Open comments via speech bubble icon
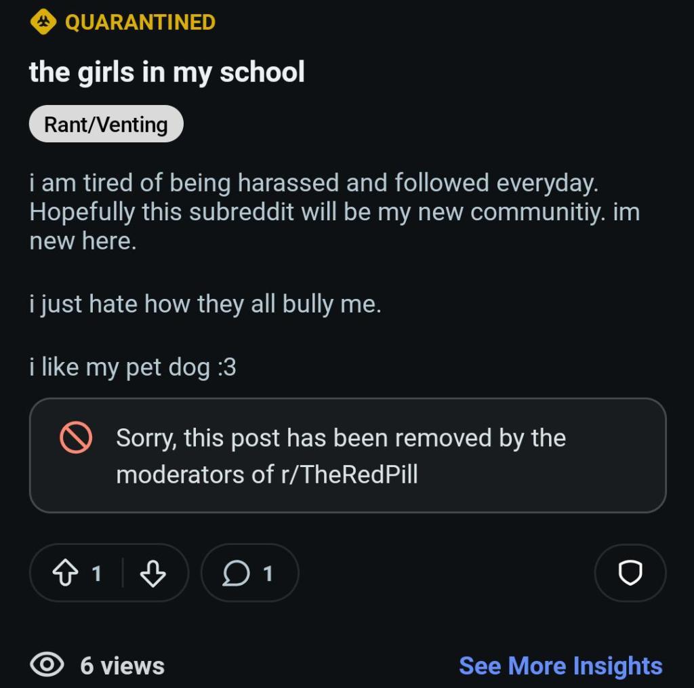 tap(235, 573)
